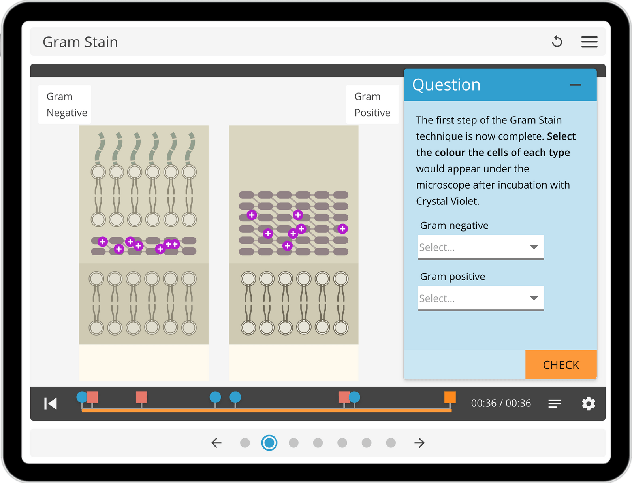Viewport: 632px width, 483px height.
Task: Click the Gram Positive label
Action: pos(372,104)
